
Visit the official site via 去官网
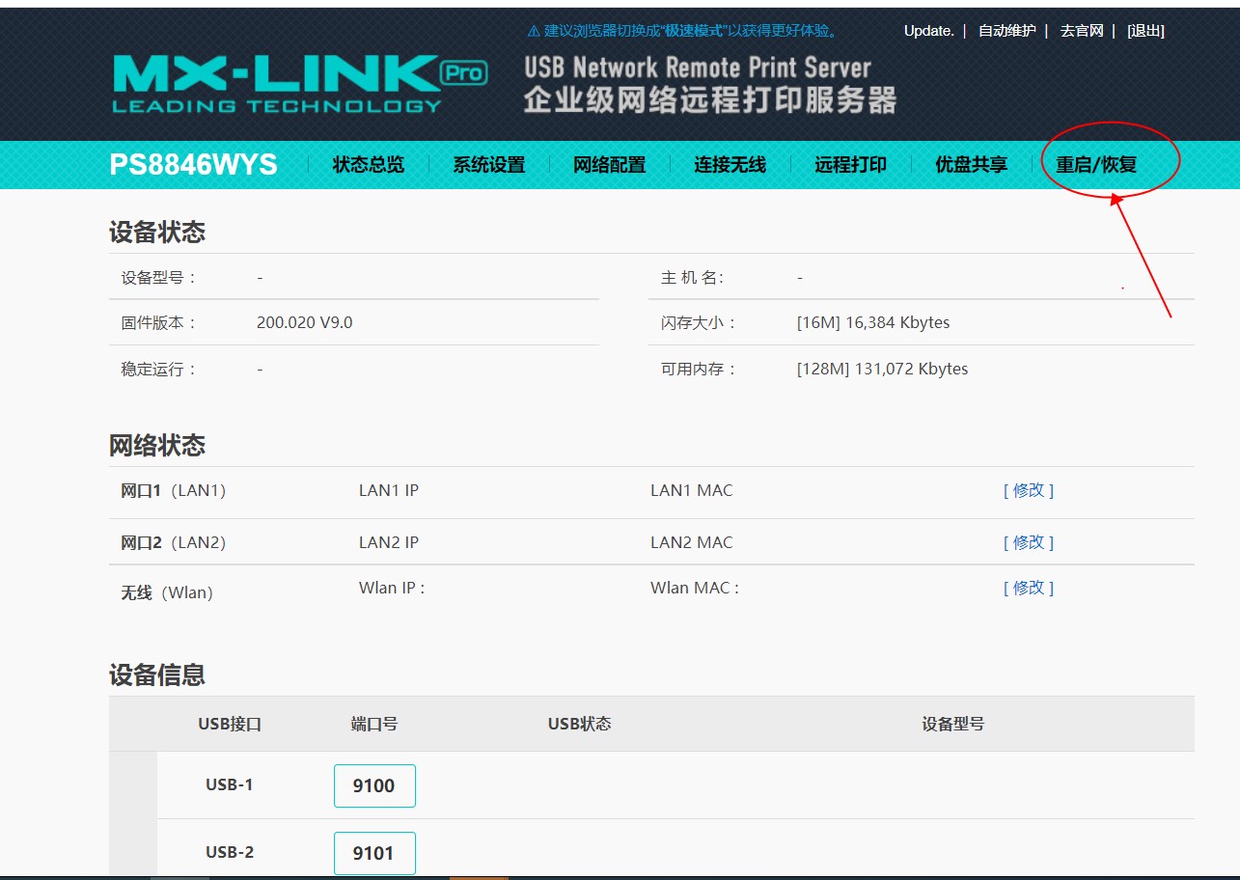[1079, 30]
